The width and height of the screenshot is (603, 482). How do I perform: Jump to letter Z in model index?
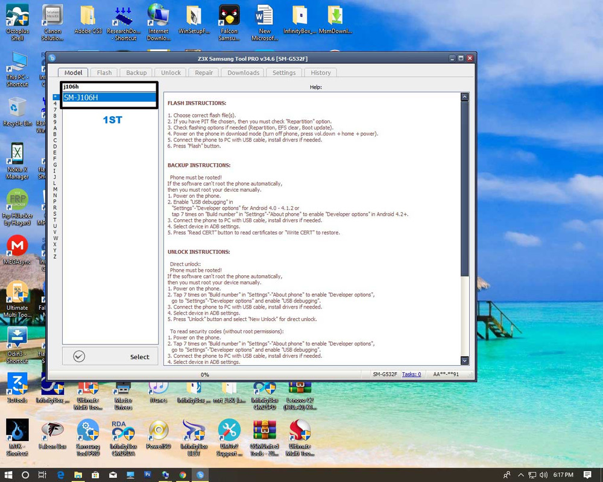55,257
